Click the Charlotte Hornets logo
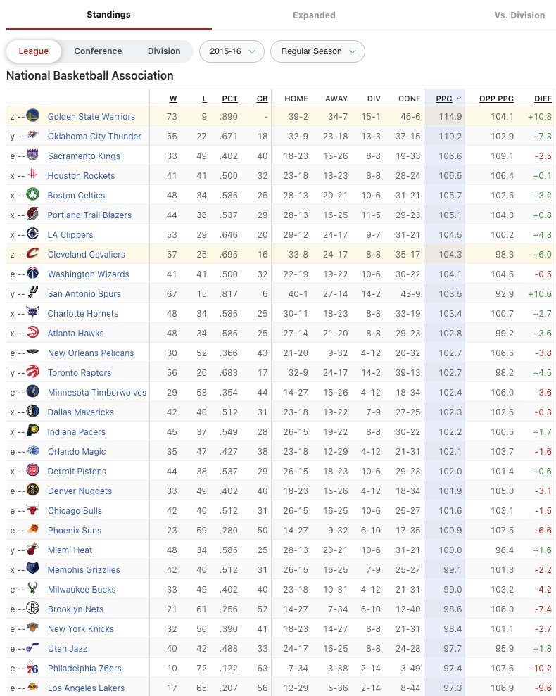Screen dimensions: 556x696 (32, 313)
